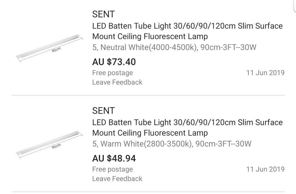Click the 11 Jun 2019 date of the first order
296x194 pixels.
click(265, 73)
